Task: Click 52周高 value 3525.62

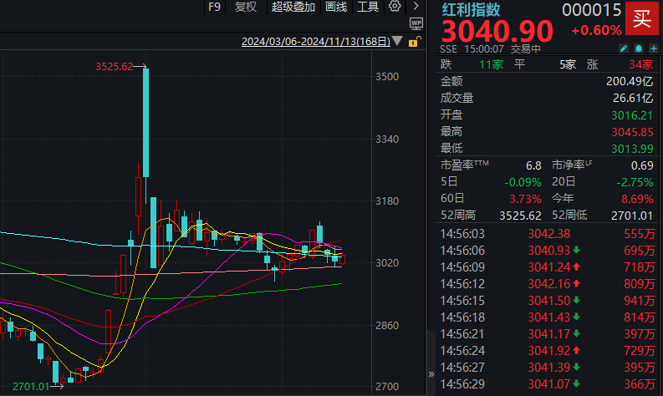Action: pos(520,216)
